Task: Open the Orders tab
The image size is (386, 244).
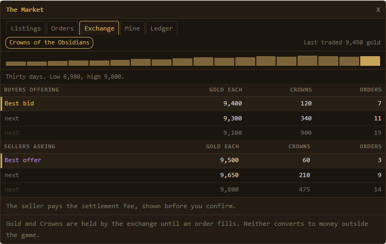Action: click(x=62, y=28)
